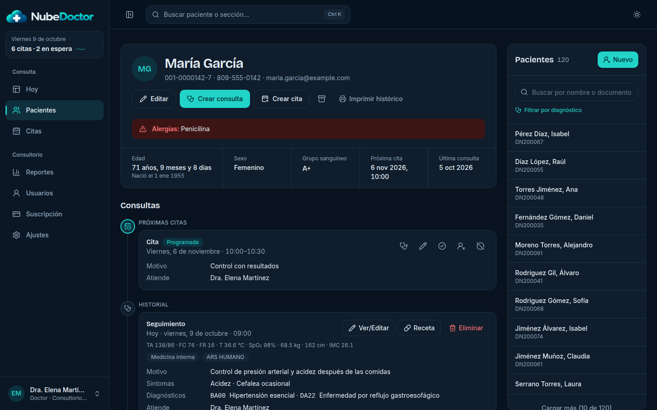This screenshot has width=657, height=410.
Task: Edit the scheduled appointment with pencil icon
Action: coord(423,246)
